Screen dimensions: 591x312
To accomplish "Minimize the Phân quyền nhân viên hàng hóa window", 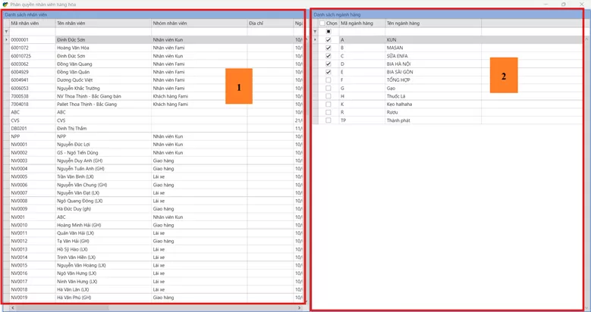I will (545, 4).
